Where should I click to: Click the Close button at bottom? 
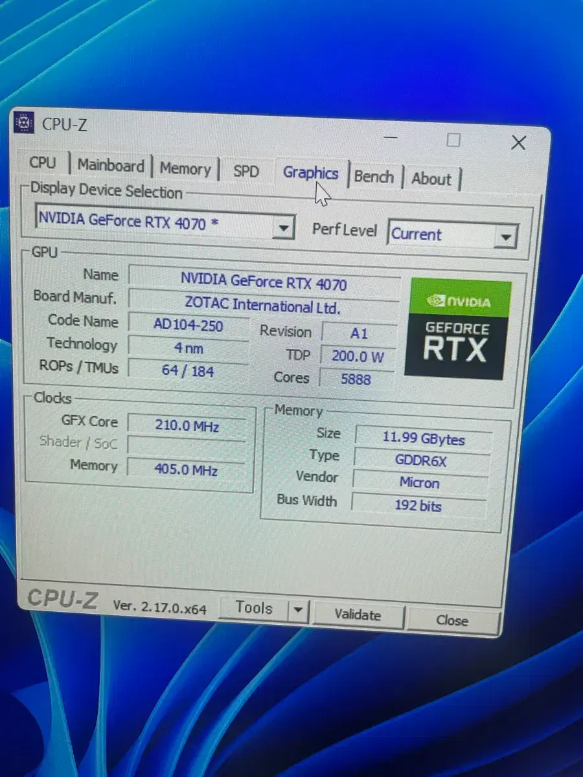[x=452, y=620]
